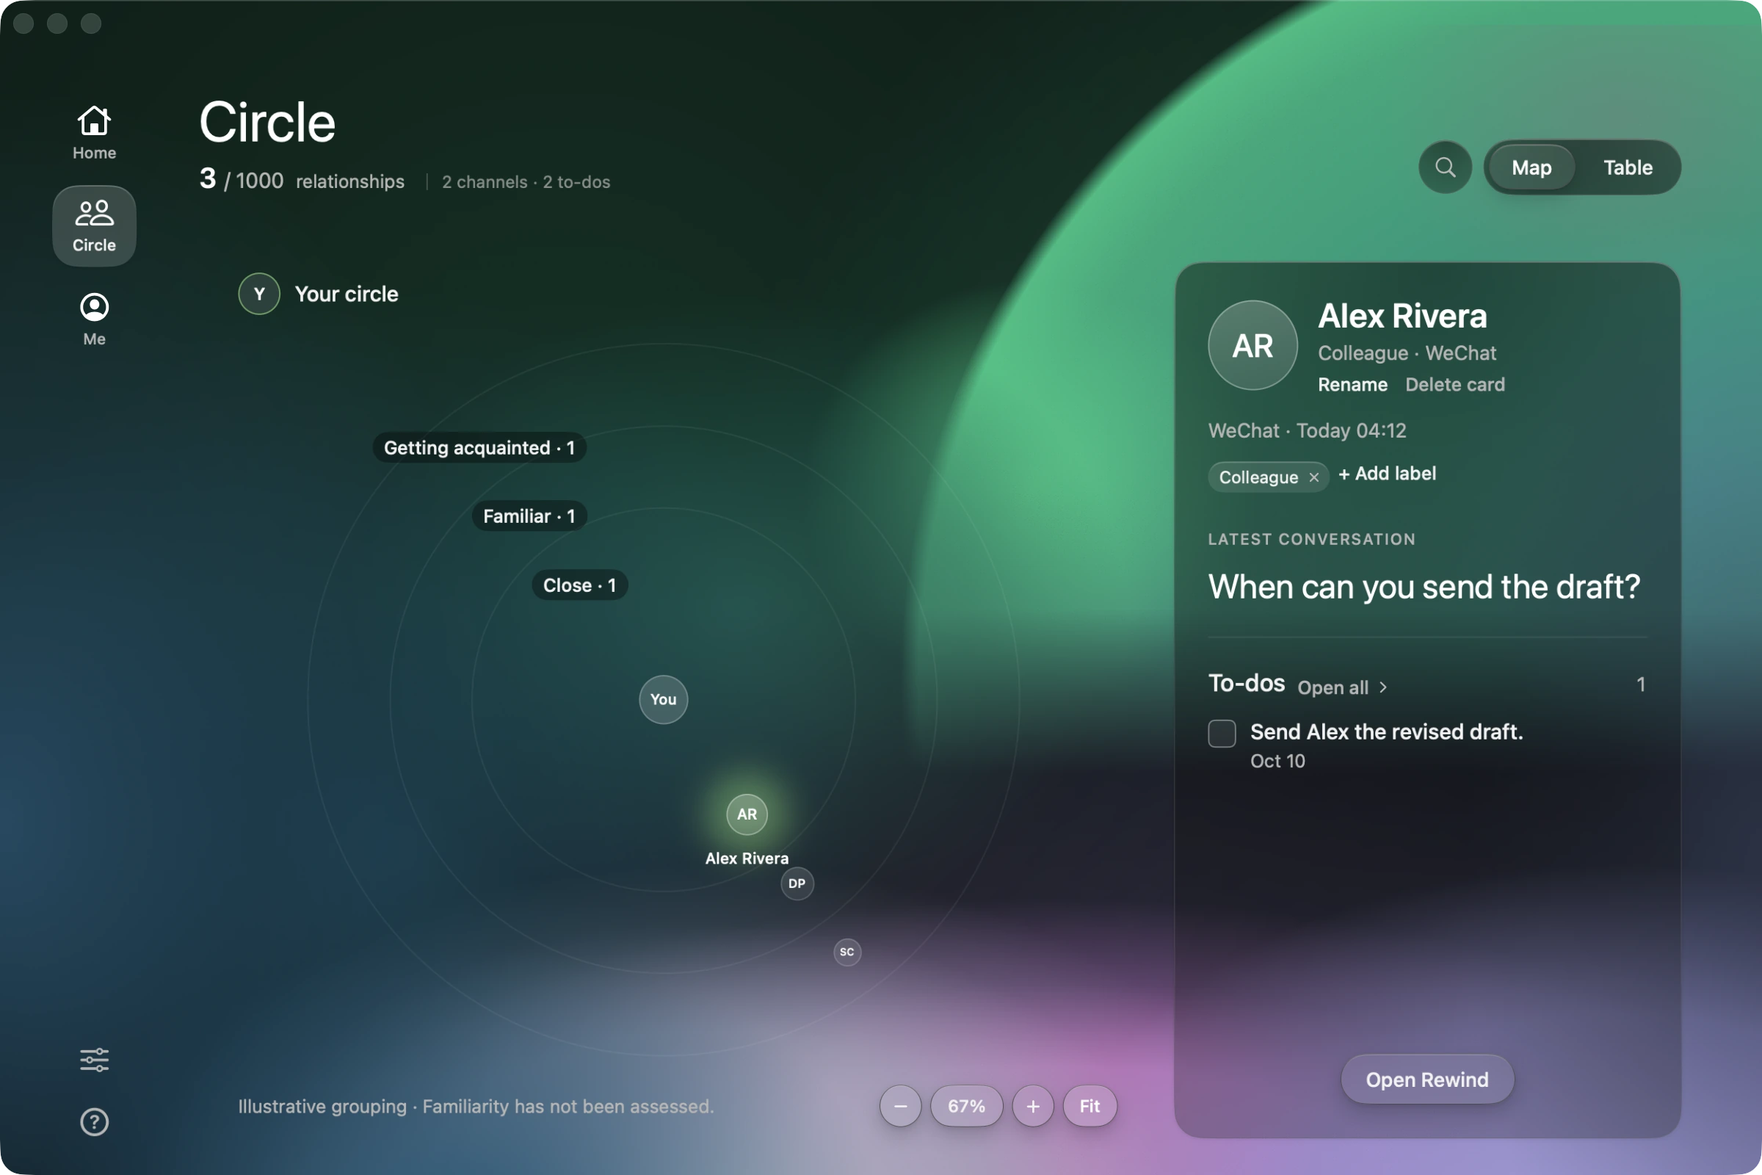Click the Alex Rivera card title
Image resolution: width=1762 pixels, height=1175 pixels.
tap(1402, 316)
